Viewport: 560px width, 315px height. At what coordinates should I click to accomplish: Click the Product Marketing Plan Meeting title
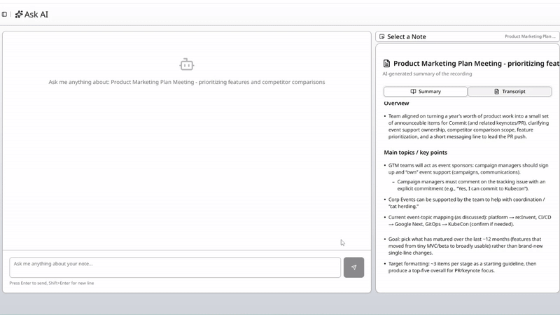coord(477,64)
